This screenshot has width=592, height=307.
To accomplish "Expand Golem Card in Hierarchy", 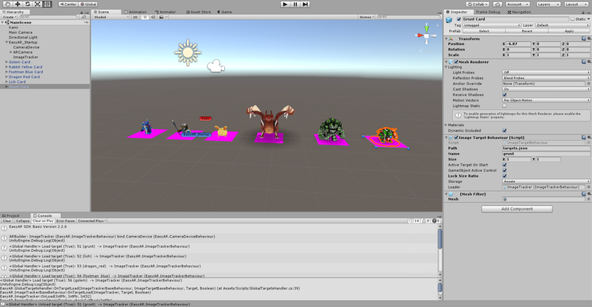I will point(6,62).
